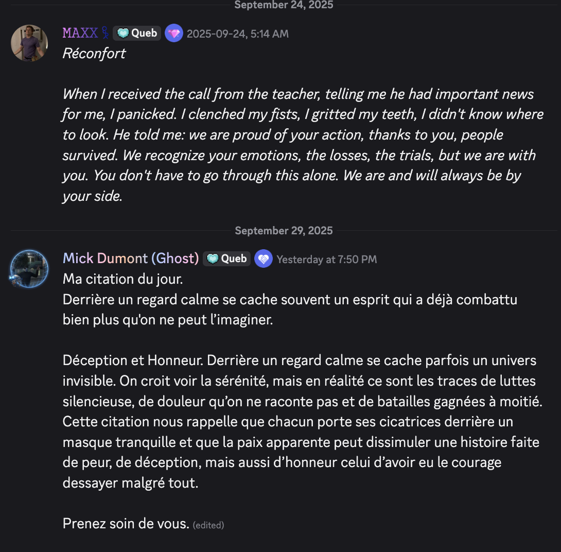Click the teal heart in Mick Dumont's Queb tag
This screenshot has width=561, height=552.
coord(213,258)
